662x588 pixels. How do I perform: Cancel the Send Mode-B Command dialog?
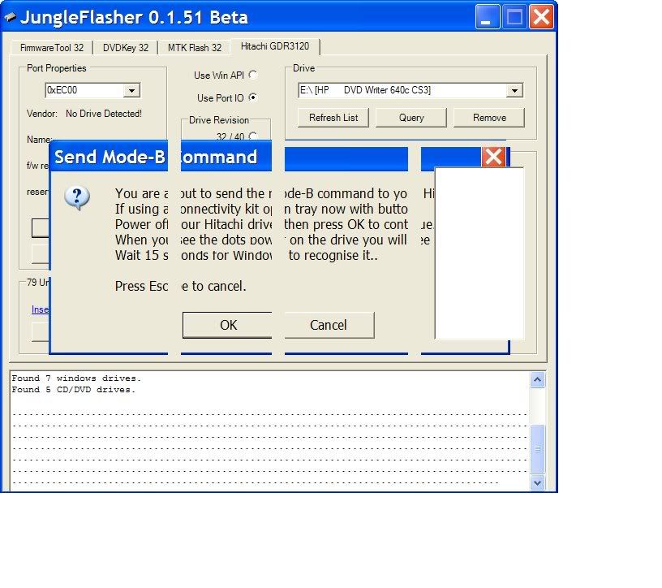329,325
